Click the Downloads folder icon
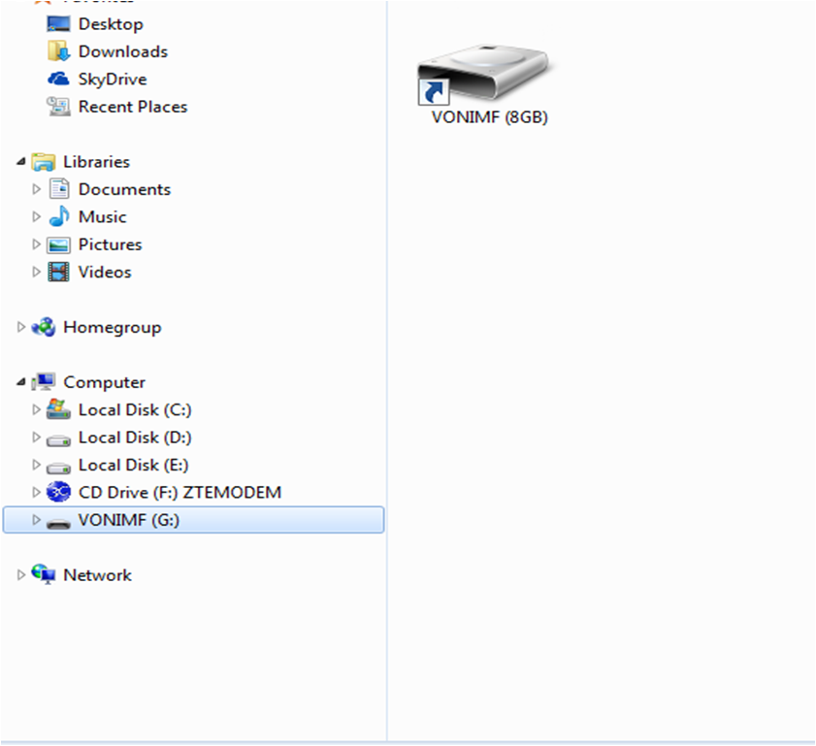Viewport: 816px width, 746px height. [58, 51]
